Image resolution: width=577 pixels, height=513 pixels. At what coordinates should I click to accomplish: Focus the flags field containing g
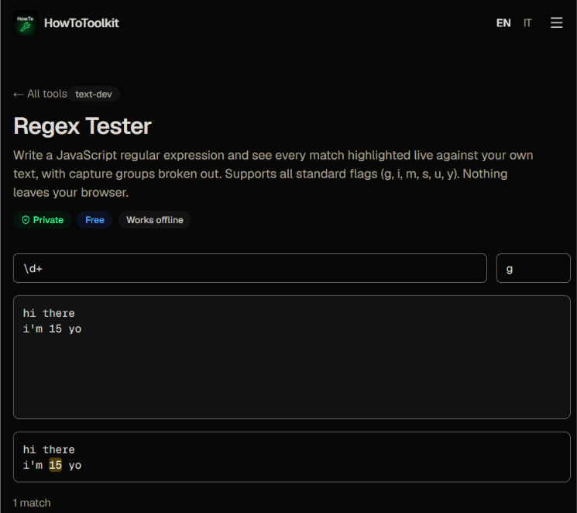pyautogui.click(x=533, y=268)
